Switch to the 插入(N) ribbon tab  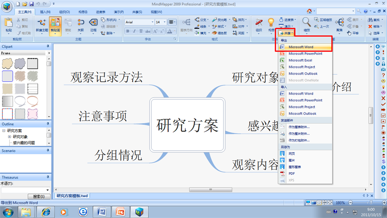tap(46, 12)
